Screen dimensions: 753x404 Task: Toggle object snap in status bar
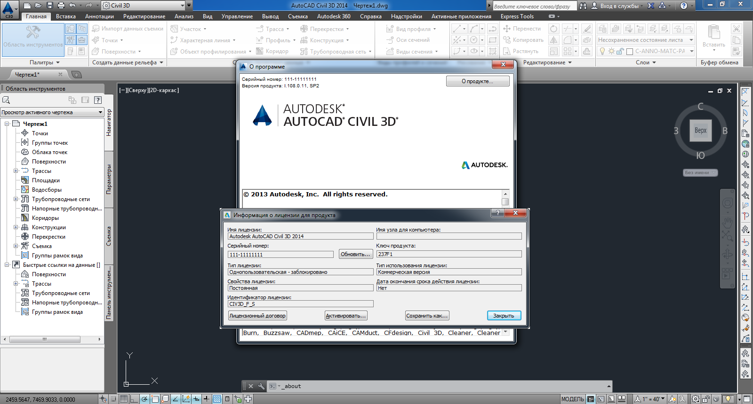(155, 399)
